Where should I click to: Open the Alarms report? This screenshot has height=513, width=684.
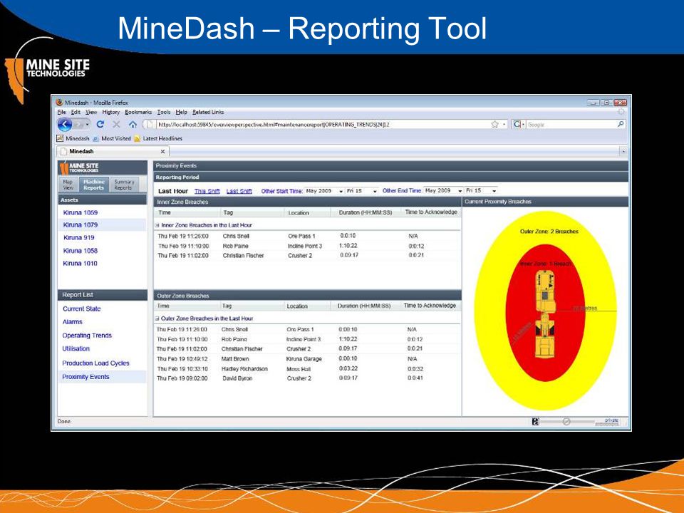pyautogui.click(x=72, y=321)
